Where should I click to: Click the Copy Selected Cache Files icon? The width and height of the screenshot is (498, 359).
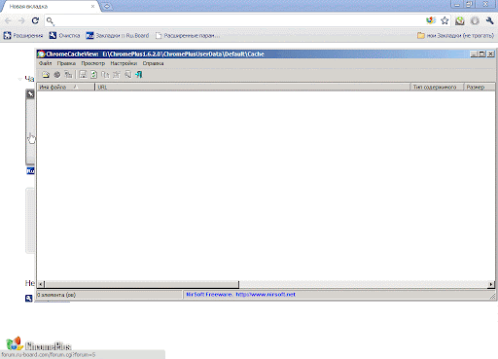[x=68, y=75]
